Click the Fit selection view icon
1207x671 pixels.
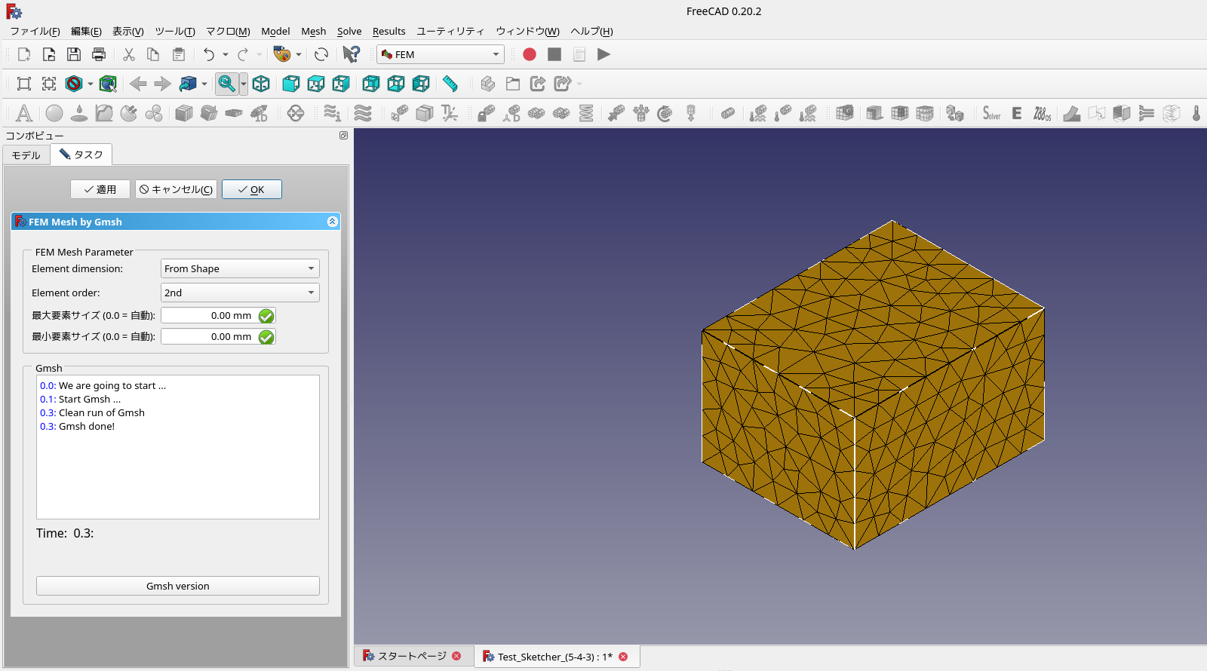pyautogui.click(x=49, y=84)
